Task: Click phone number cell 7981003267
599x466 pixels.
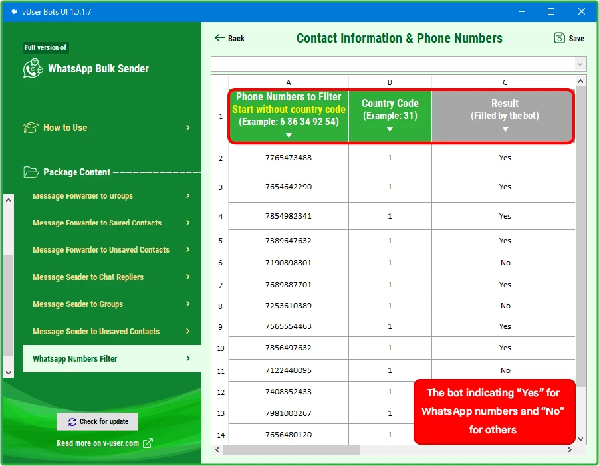Action: tap(289, 413)
